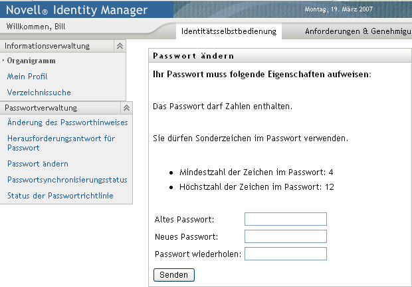The width and height of the screenshot is (412, 287).
Task: Click the Altes Passwort label
Action: 185,219
